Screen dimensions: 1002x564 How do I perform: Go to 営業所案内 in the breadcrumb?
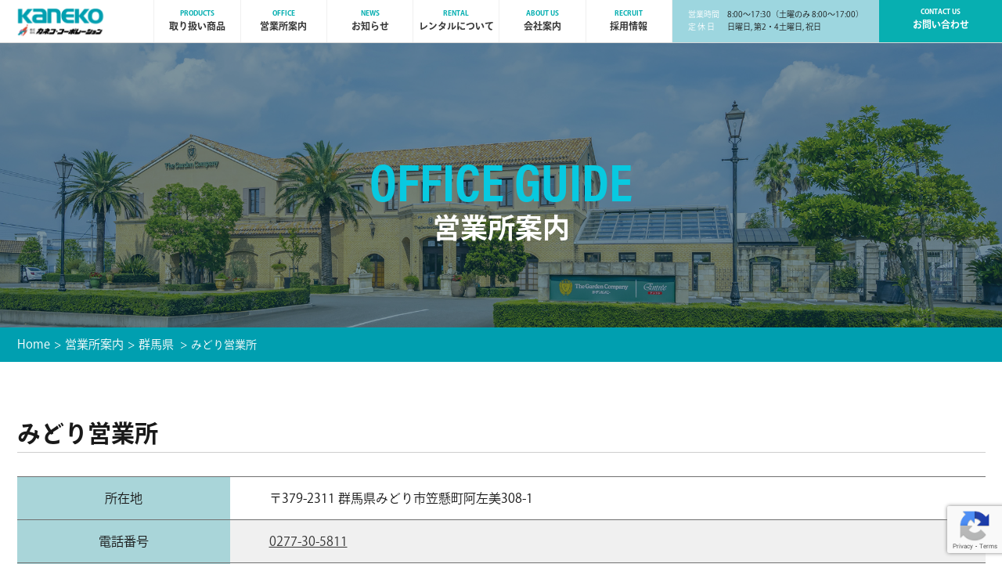click(x=94, y=345)
